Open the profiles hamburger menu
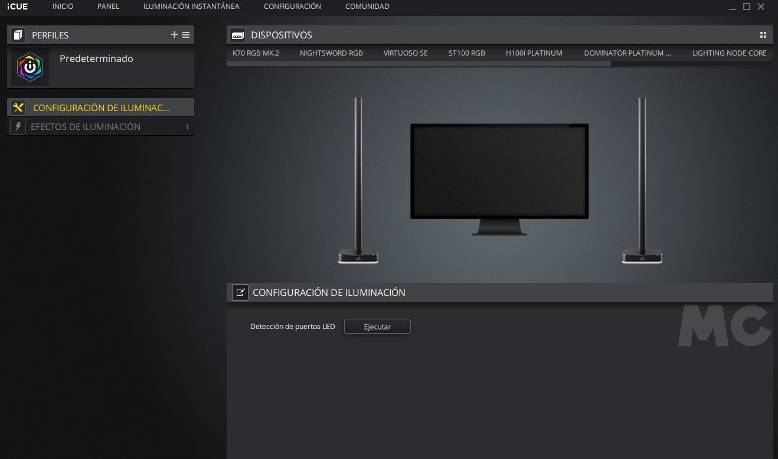Viewport: 778px width, 459px height. point(186,35)
